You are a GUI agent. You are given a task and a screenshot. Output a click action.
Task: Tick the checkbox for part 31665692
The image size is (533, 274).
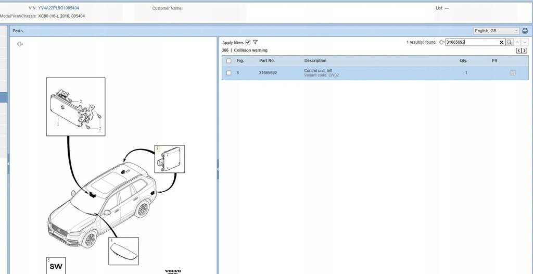pyautogui.click(x=229, y=73)
